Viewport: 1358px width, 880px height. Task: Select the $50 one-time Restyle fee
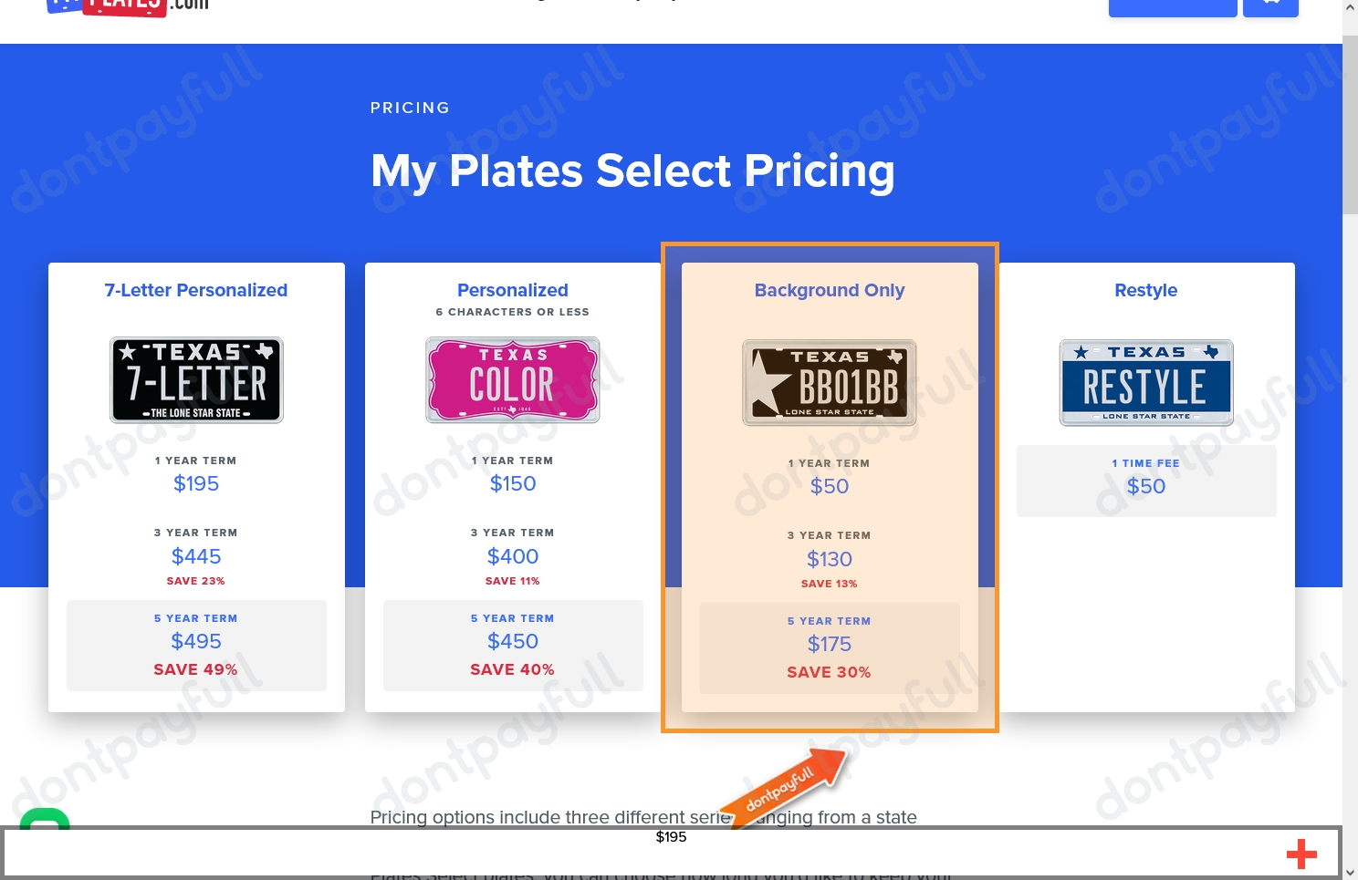point(1146,481)
